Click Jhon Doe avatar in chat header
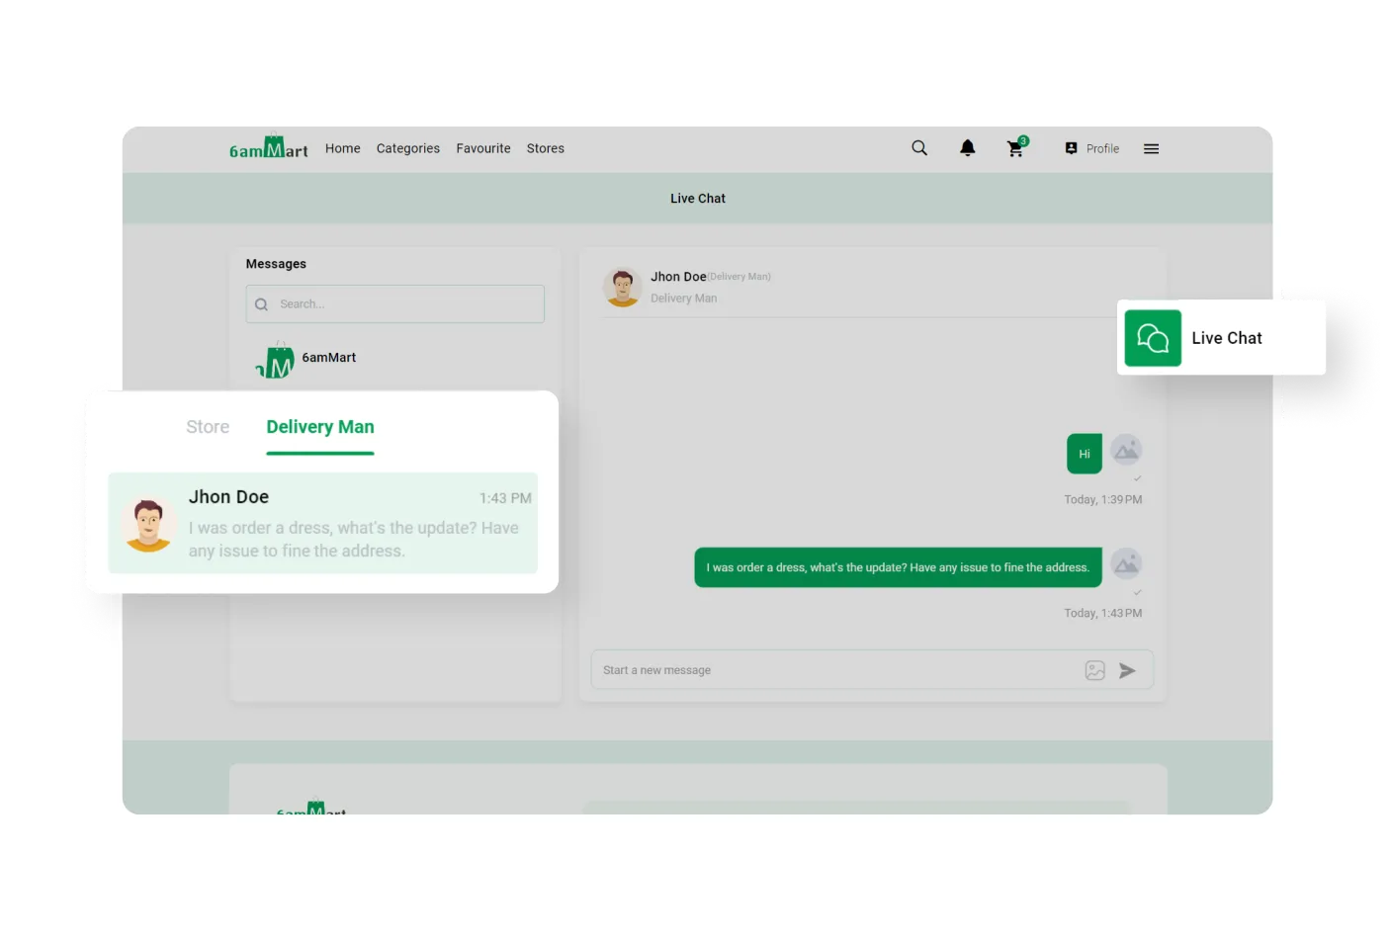Image resolution: width=1392 pixels, height=941 pixels. click(623, 287)
